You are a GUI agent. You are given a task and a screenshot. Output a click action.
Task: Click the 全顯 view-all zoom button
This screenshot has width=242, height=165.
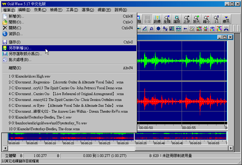pos(167,19)
